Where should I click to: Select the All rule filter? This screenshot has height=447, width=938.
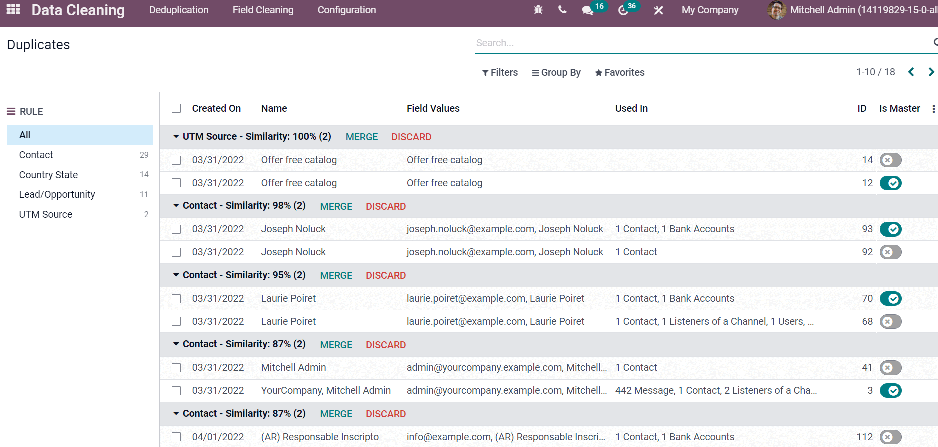[x=80, y=135]
